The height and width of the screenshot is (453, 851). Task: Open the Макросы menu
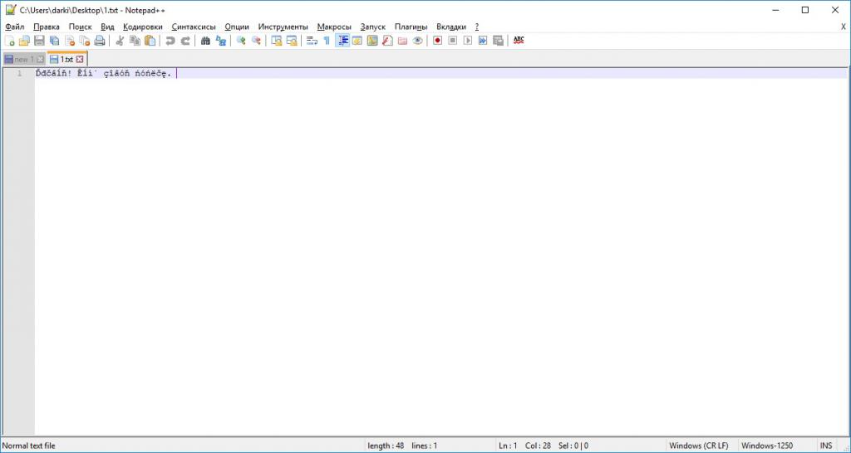coord(334,27)
